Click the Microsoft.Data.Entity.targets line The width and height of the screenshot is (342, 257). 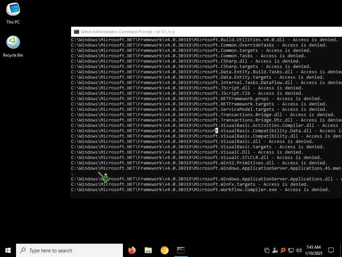tap(198, 77)
